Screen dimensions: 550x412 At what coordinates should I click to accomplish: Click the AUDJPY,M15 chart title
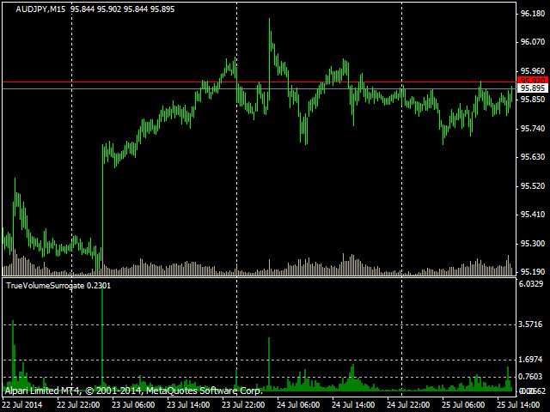click(x=34, y=9)
